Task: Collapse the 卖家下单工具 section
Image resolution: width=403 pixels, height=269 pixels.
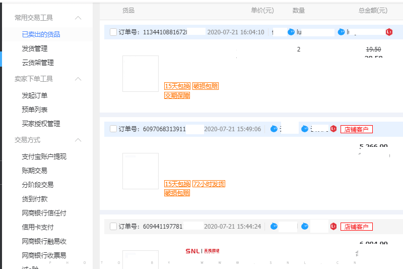Action: click(78, 79)
